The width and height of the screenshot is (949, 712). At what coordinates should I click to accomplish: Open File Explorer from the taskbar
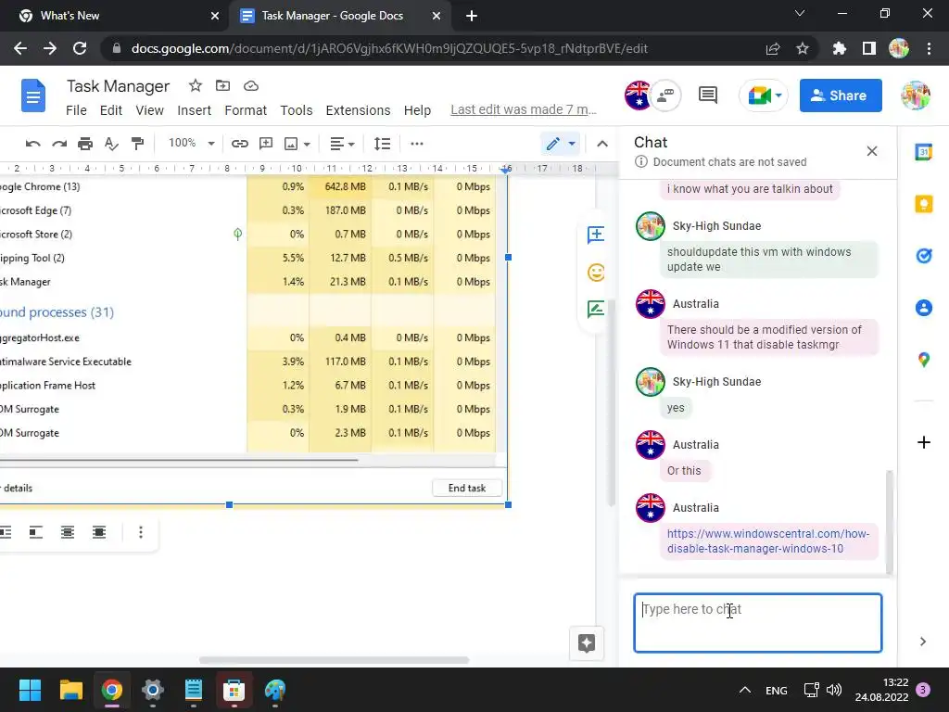click(x=70, y=690)
